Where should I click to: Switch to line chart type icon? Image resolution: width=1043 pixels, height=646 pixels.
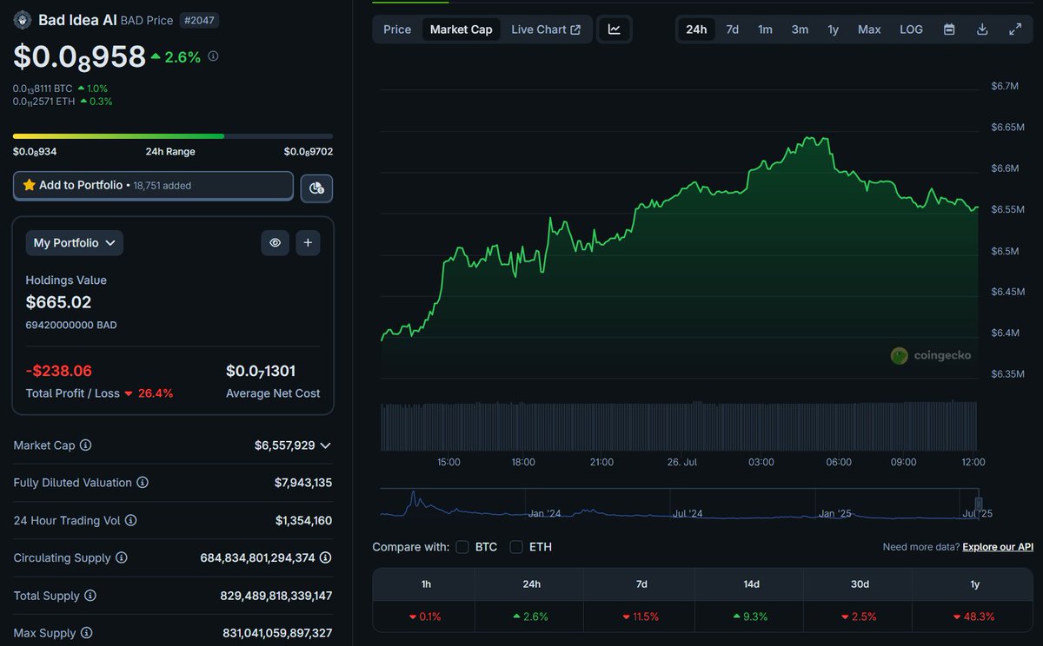(x=615, y=30)
